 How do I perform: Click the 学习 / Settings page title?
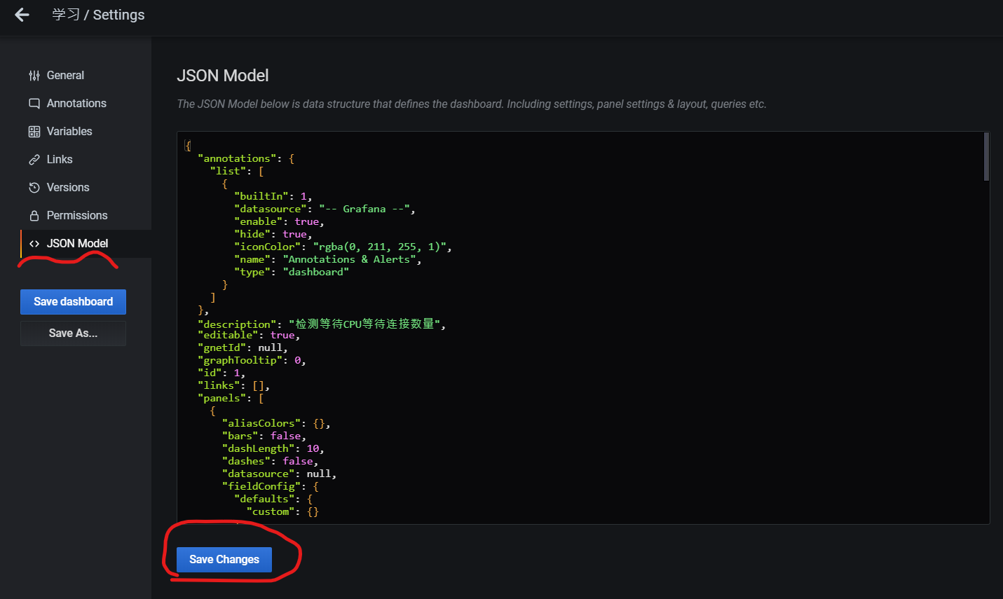pyautogui.click(x=98, y=15)
